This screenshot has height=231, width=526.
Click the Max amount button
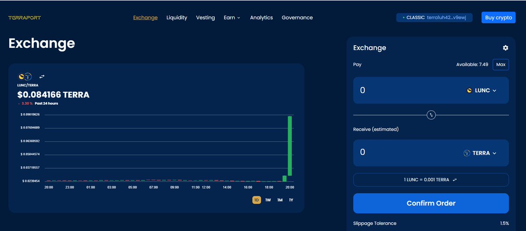501,64
